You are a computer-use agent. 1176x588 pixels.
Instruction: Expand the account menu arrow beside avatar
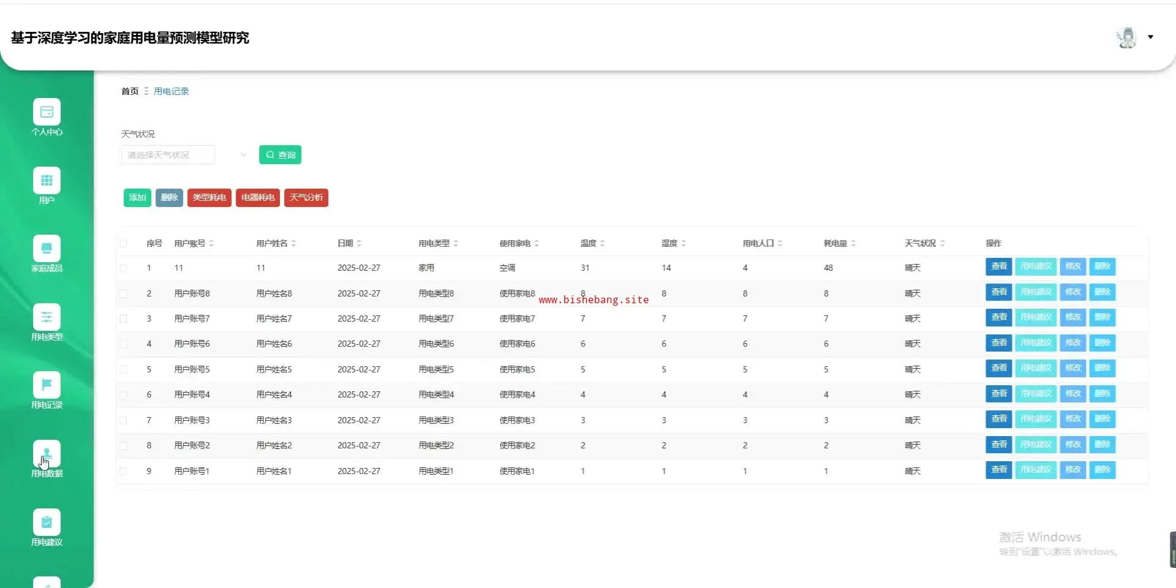(x=1150, y=37)
